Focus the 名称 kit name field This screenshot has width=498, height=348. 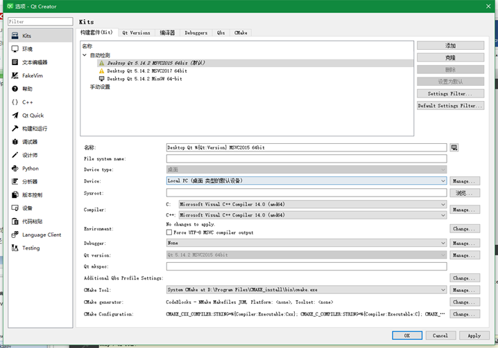point(307,147)
